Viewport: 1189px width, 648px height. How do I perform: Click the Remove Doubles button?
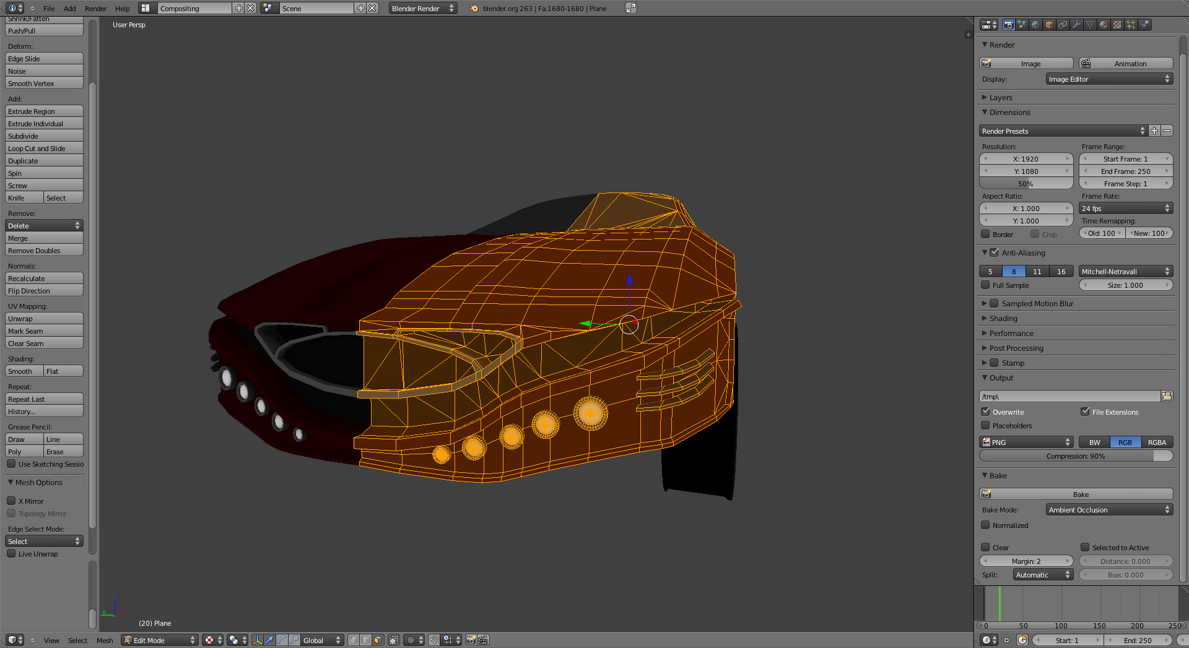click(x=44, y=251)
